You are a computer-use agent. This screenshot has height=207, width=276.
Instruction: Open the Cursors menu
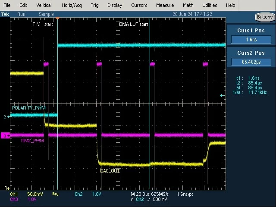[x=139, y=5]
